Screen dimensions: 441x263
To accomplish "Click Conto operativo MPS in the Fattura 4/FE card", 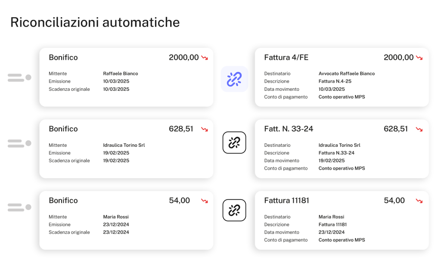I will pos(342,97).
